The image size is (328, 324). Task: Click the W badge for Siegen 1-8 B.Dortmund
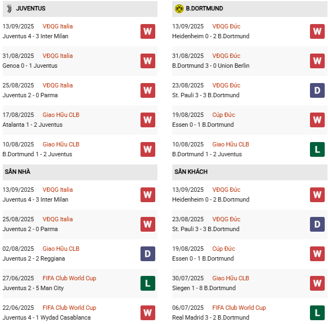(x=317, y=283)
